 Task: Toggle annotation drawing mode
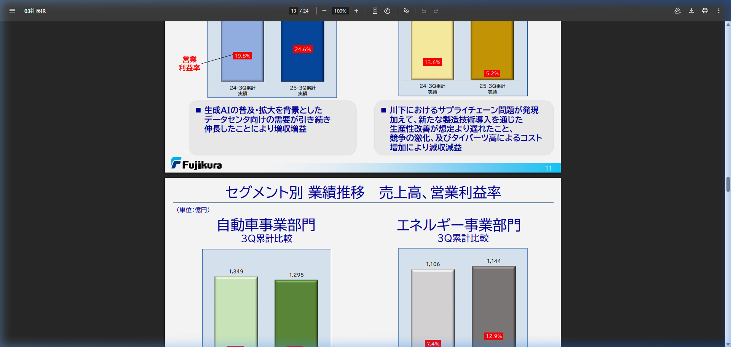point(406,11)
